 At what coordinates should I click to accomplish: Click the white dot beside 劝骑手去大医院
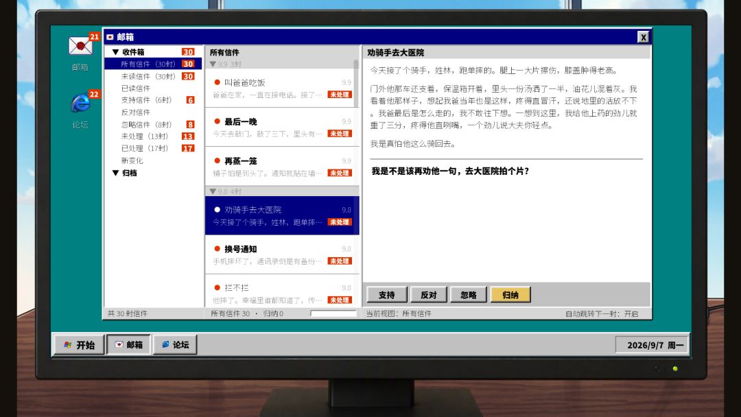tap(217, 210)
